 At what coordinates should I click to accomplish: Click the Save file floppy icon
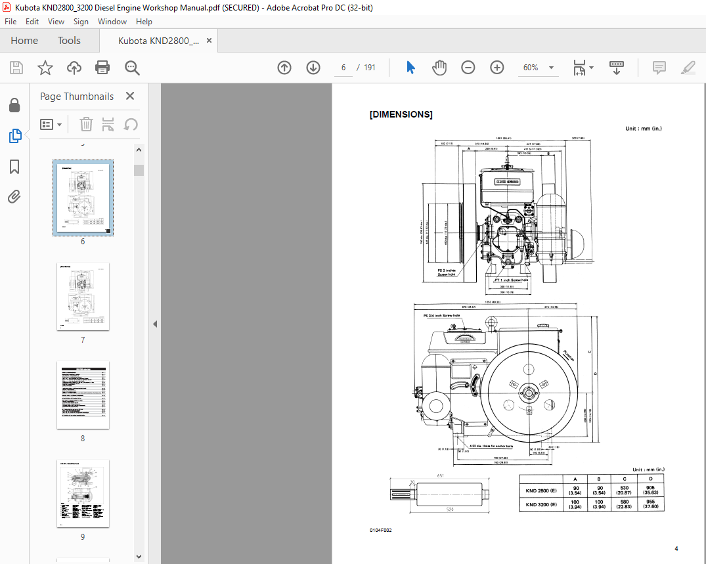click(x=16, y=68)
